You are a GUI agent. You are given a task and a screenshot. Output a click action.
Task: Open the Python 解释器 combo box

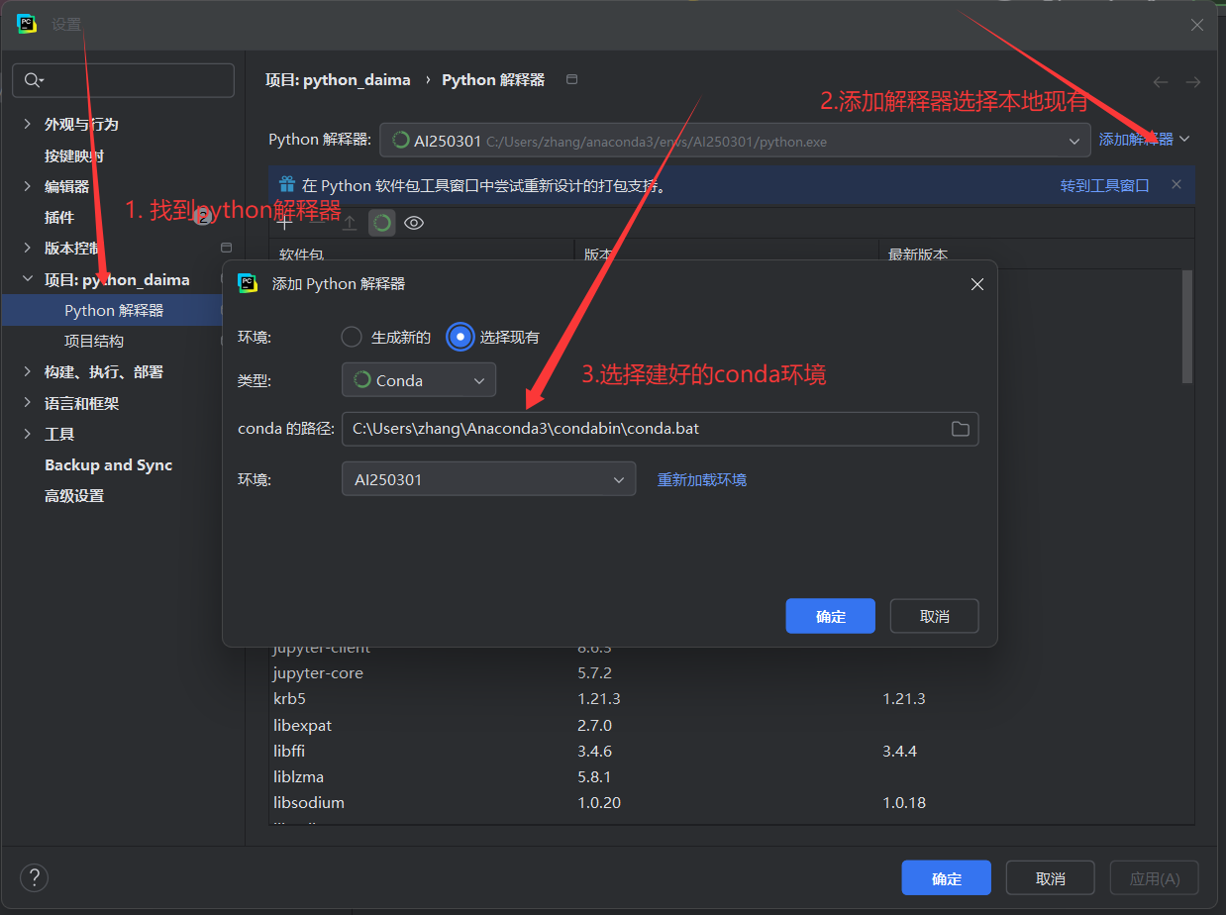pos(735,141)
